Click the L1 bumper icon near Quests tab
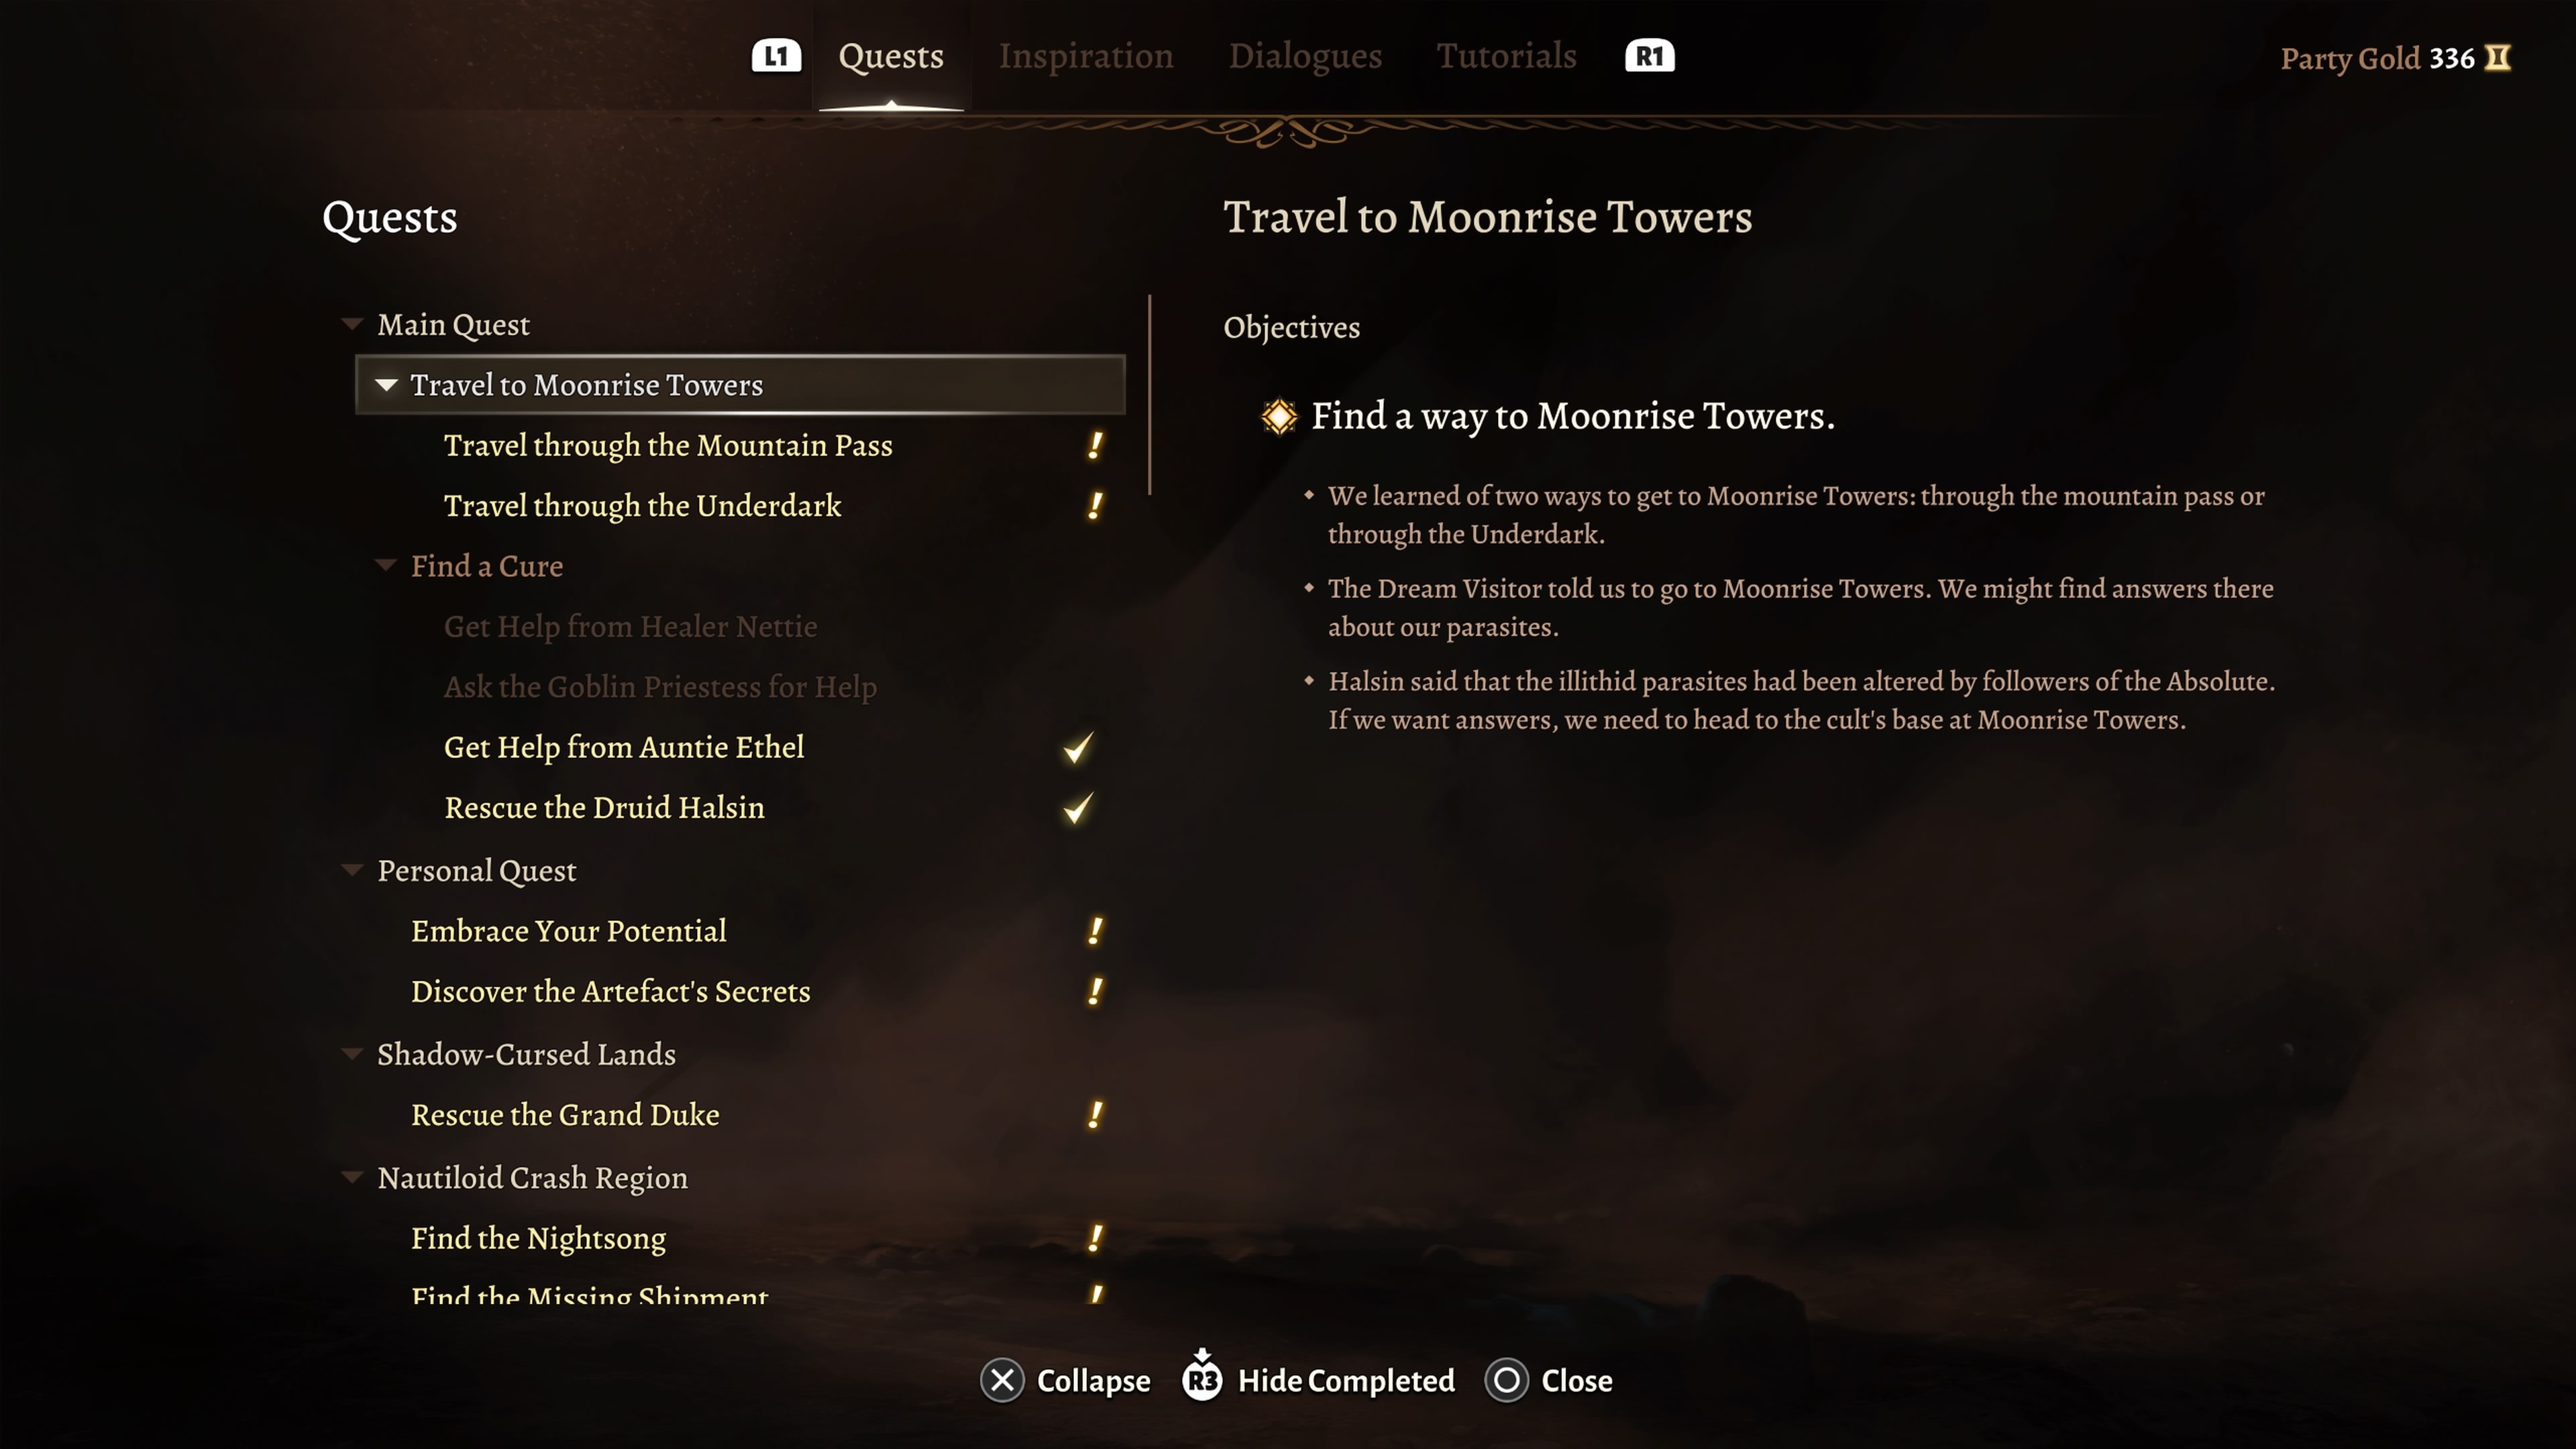Screen dimensions: 2576x1449 pos(777,56)
